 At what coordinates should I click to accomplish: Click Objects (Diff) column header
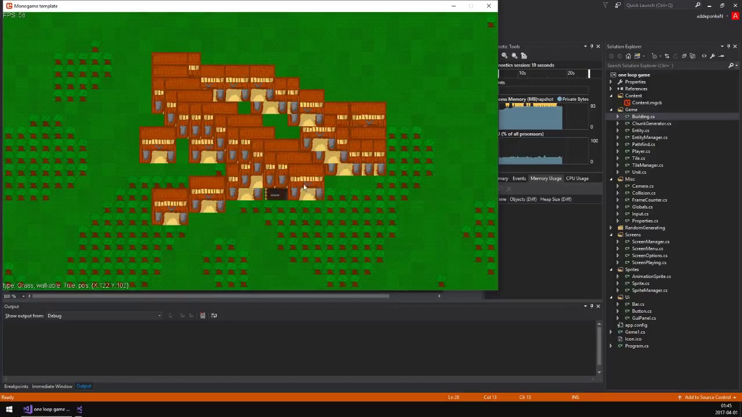(x=523, y=199)
